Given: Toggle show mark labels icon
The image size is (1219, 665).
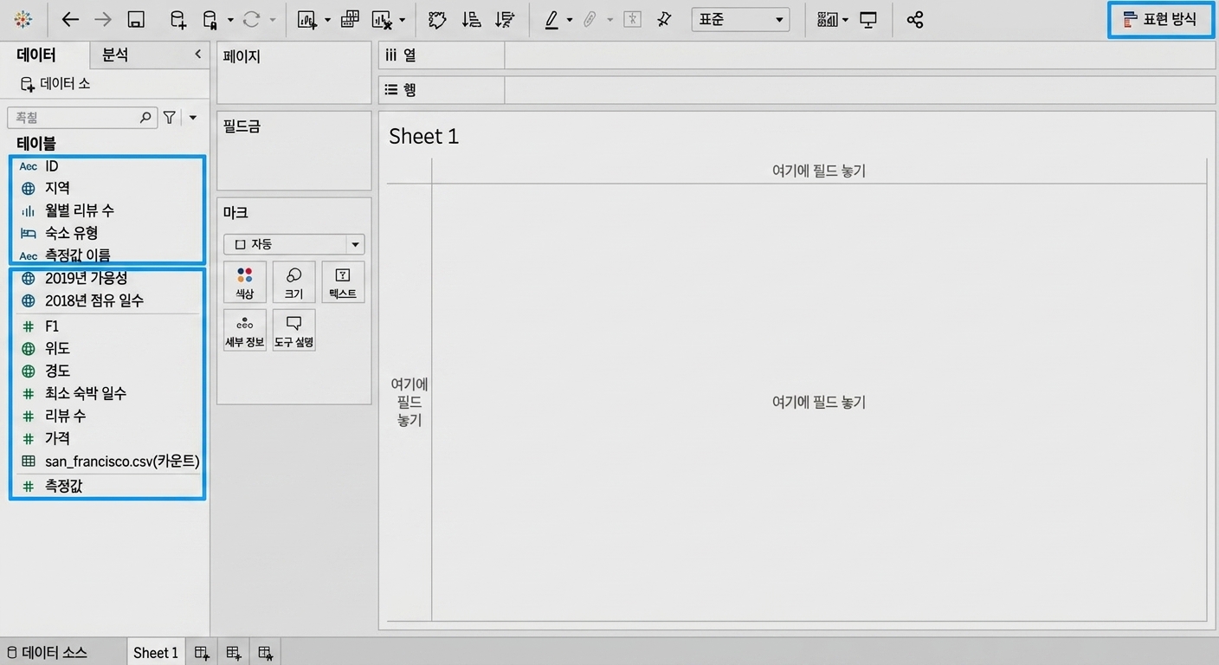Looking at the screenshot, I should tap(633, 19).
